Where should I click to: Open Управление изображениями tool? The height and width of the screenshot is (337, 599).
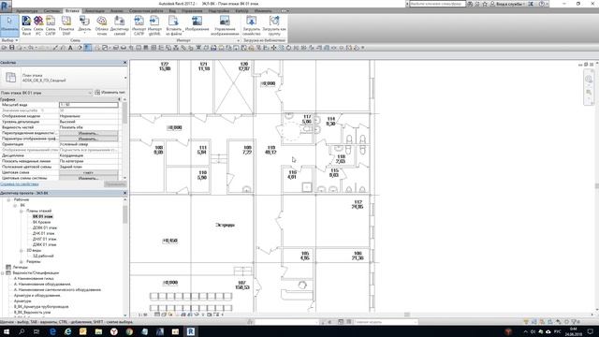coord(225,25)
